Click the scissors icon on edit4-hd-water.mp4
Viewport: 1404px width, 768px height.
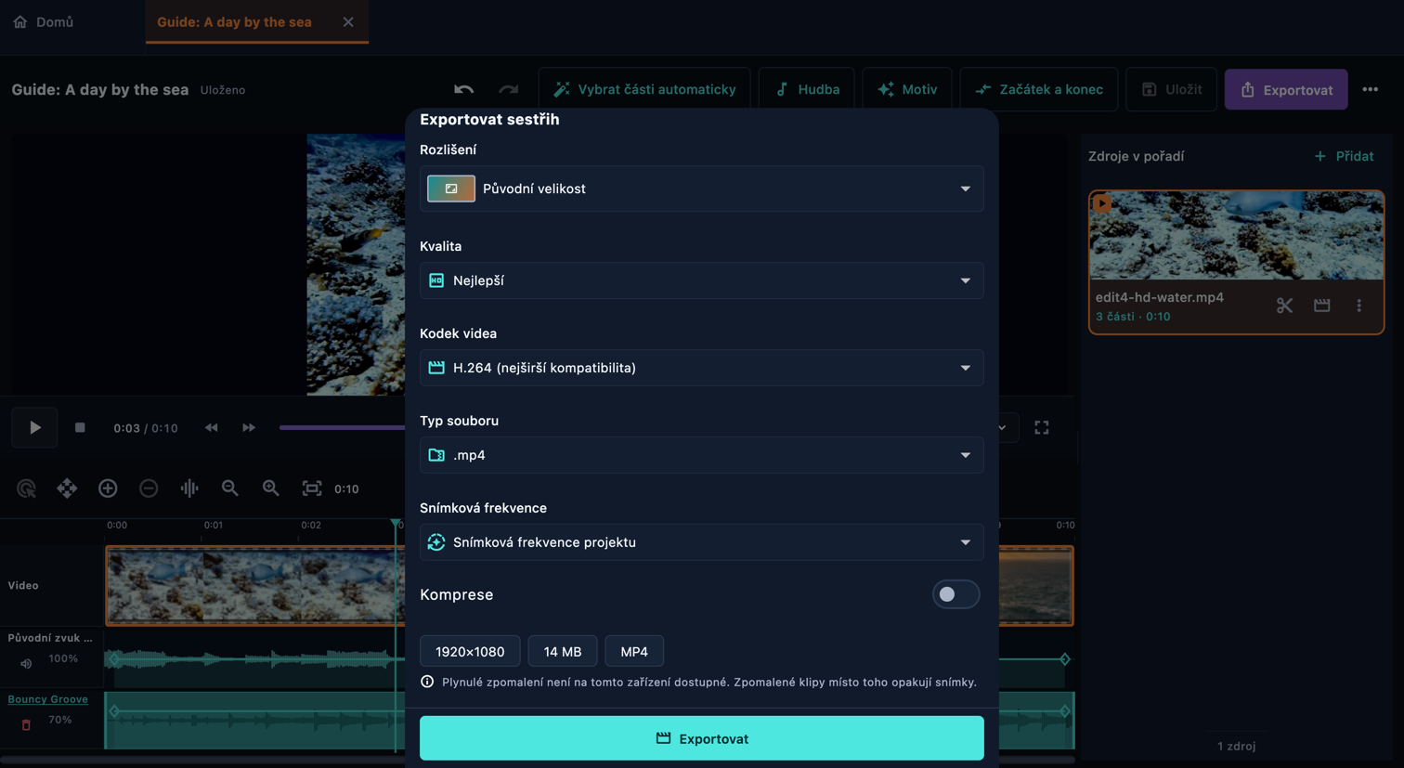click(1284, 306)
